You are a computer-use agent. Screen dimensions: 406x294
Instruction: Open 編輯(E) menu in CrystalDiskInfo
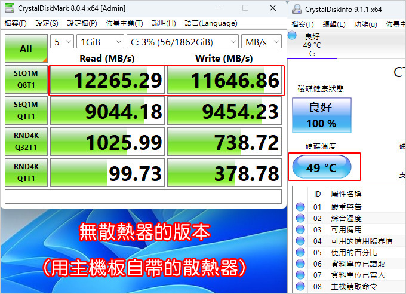pos(334,24)
